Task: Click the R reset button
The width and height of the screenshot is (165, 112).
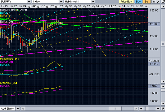Action: click(x=163, y=109)
